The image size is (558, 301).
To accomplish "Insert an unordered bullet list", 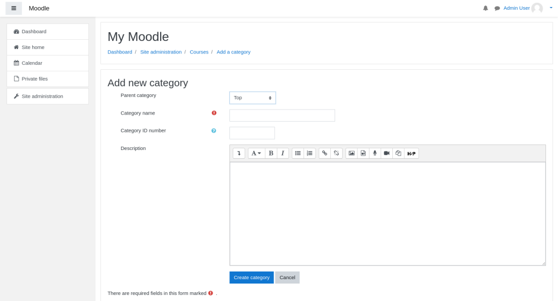I will [298, 153].
